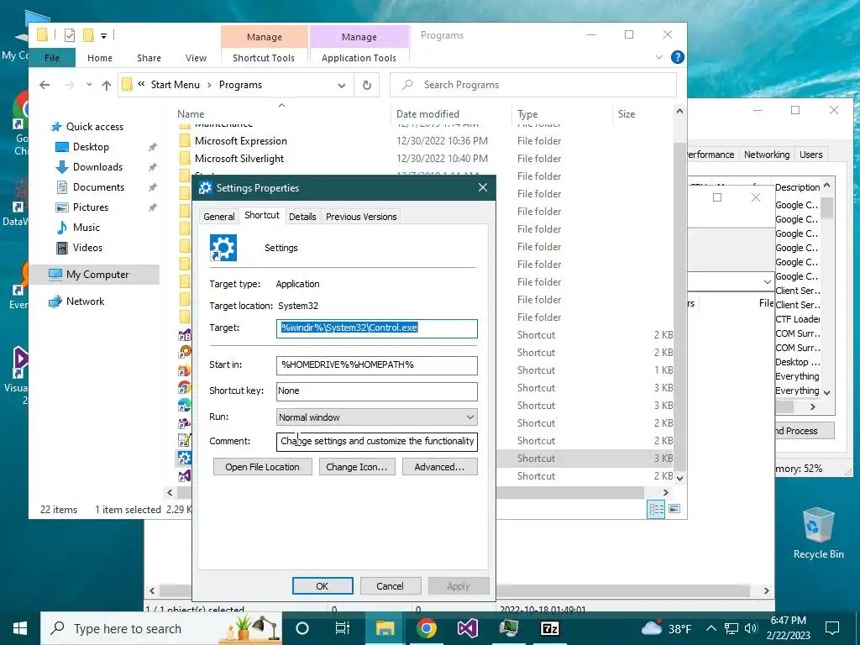The image size is (860, 645).
Task: Click the Settings gear icon in Properties dialog
Action: click(223, 248)
